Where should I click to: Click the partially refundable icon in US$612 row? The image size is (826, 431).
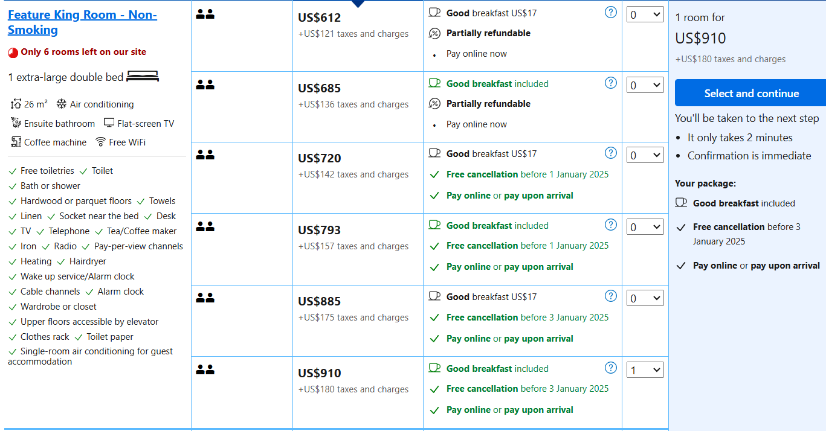[x=434, y=33]
